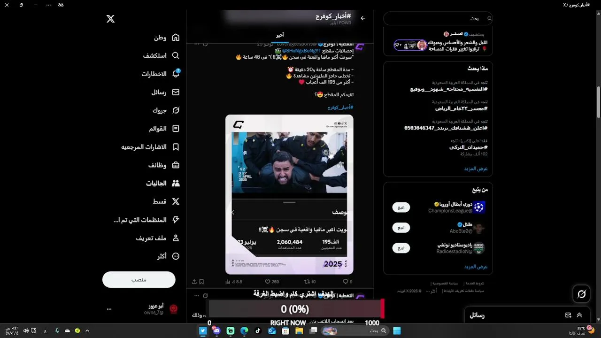Follow راديوستاديو توتشي account
Screen dimensions: 601x338
coord(401,248)
